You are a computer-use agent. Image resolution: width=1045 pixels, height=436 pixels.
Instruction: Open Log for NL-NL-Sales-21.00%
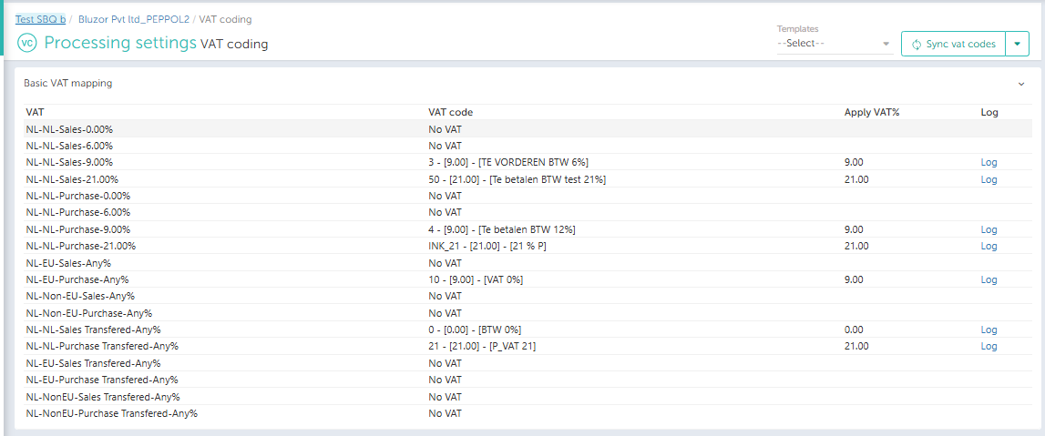(x=989, y=179)
